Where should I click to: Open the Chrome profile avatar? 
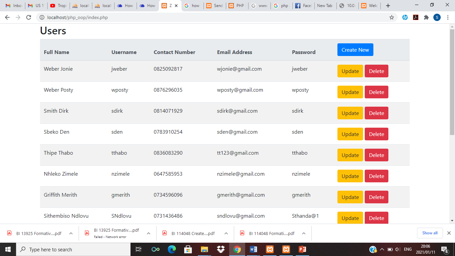tap(437, 17)
